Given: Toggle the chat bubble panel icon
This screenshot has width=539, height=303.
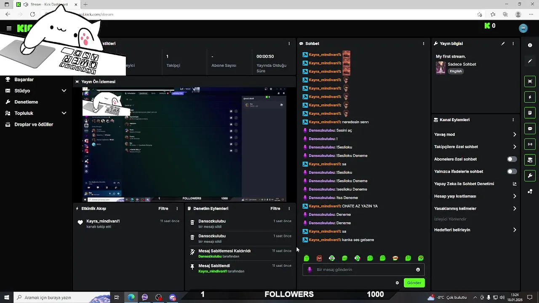Looking at the screenshot, I should click(530, 128).
